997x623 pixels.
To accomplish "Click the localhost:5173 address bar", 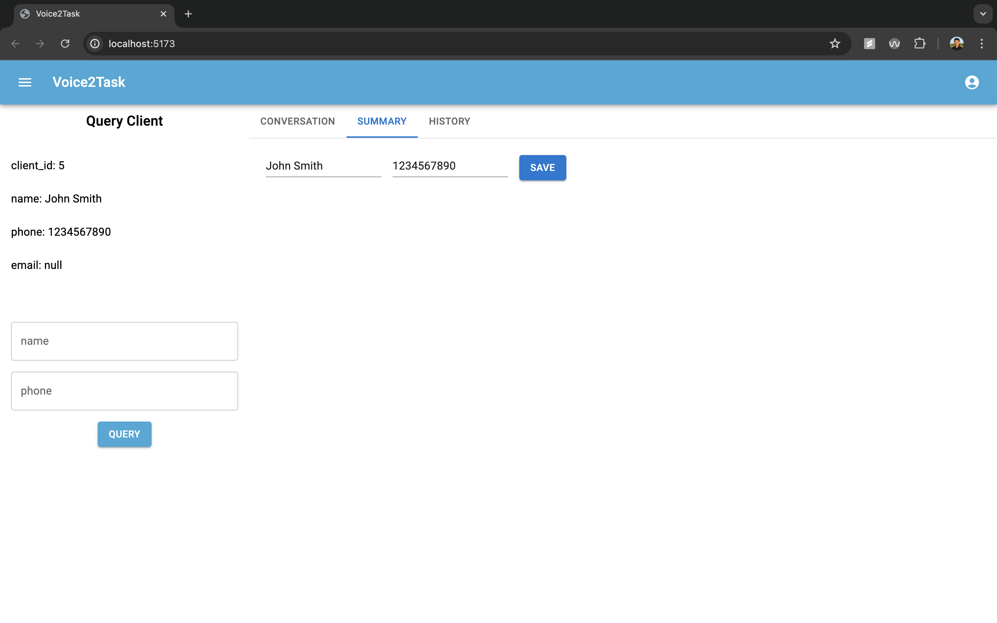I will 453,44.
